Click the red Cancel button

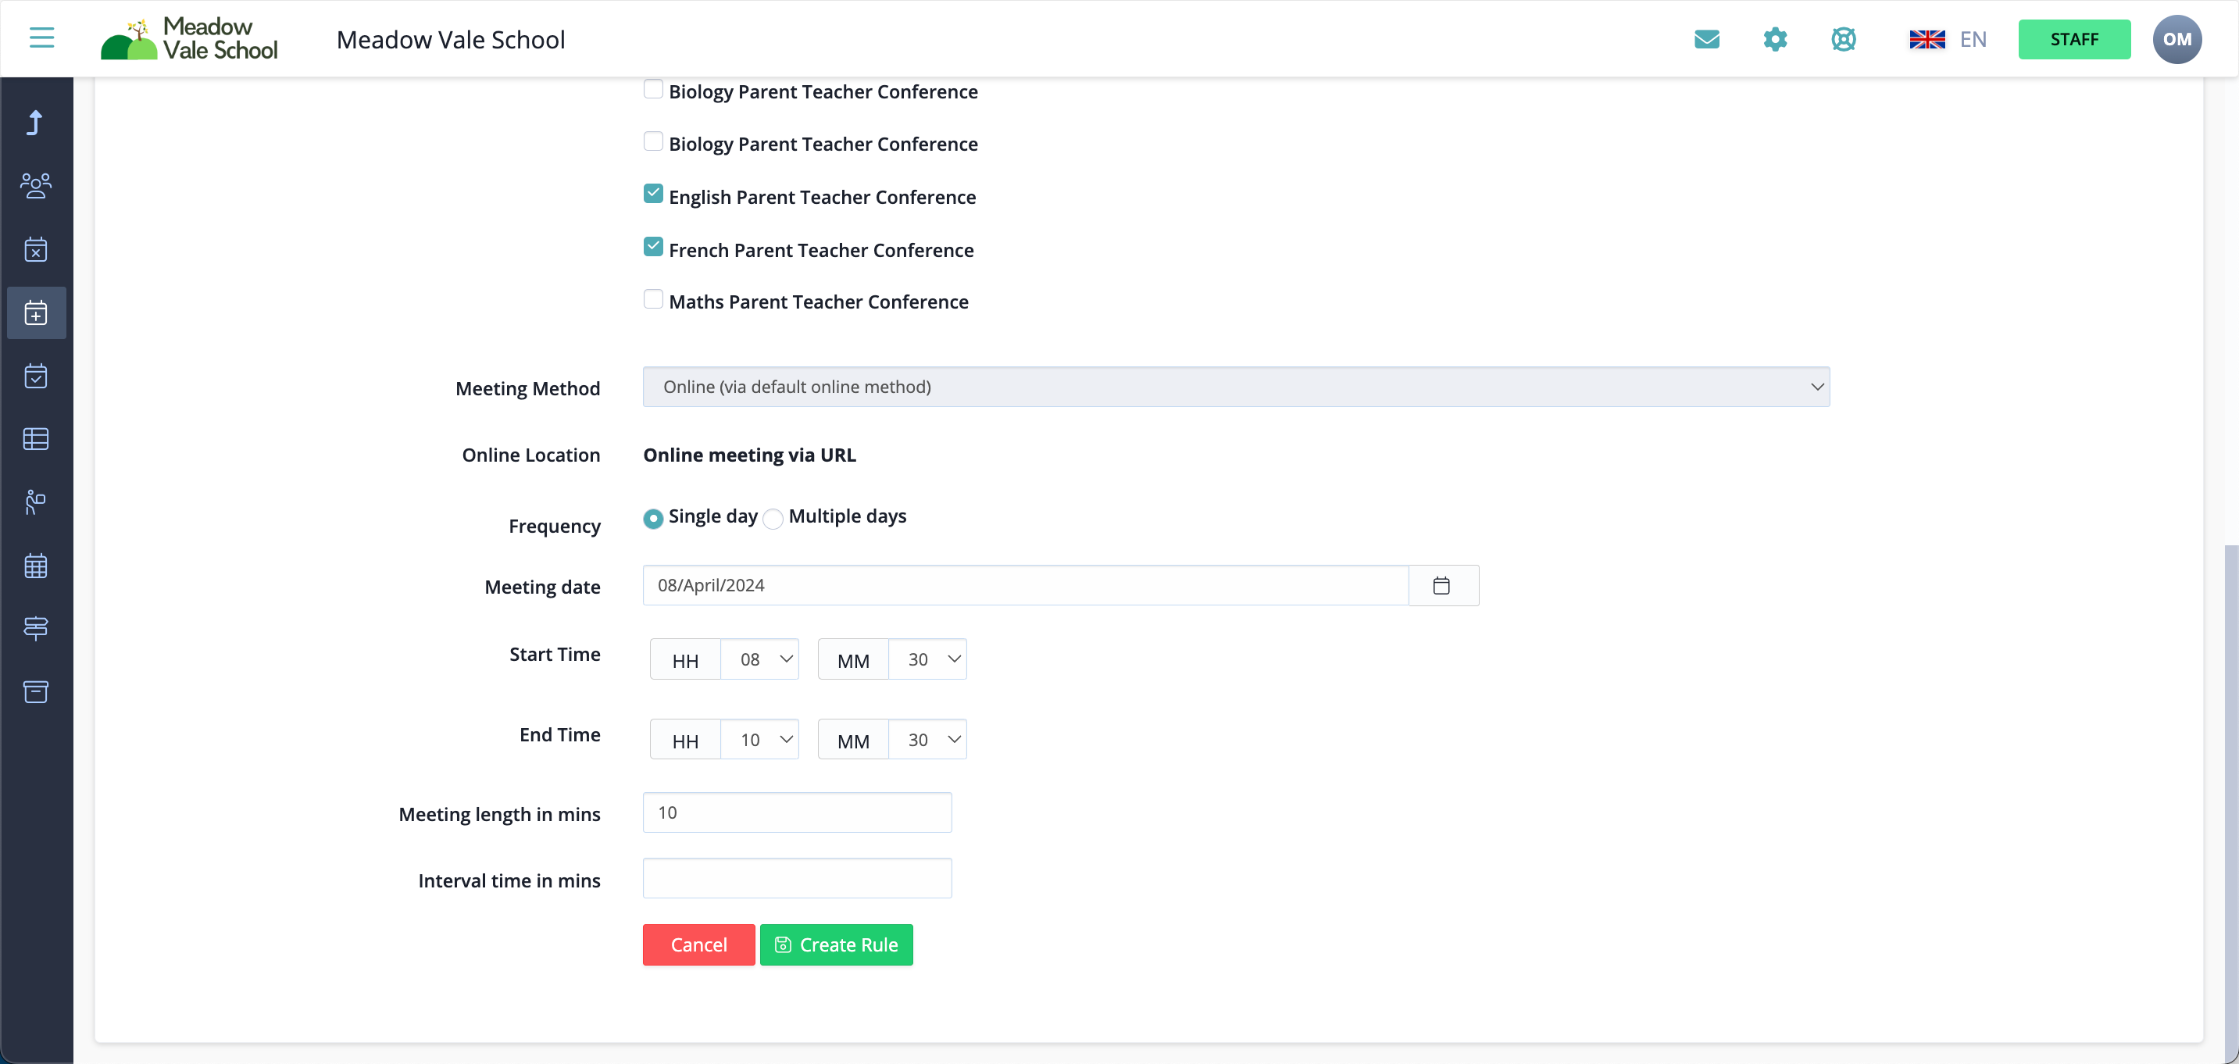point(699,945)
